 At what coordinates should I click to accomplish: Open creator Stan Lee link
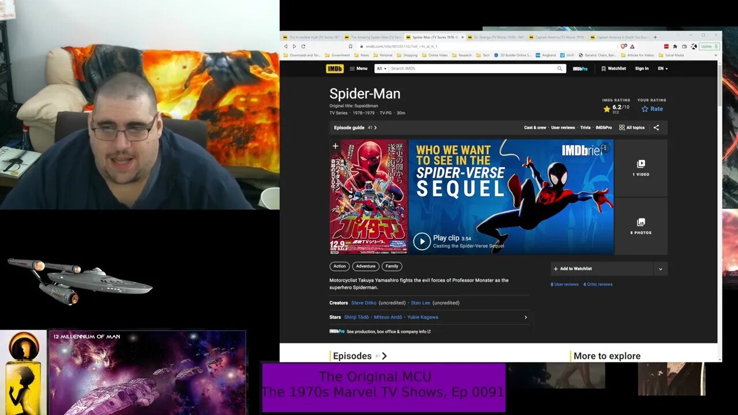[x=420, y=303]
